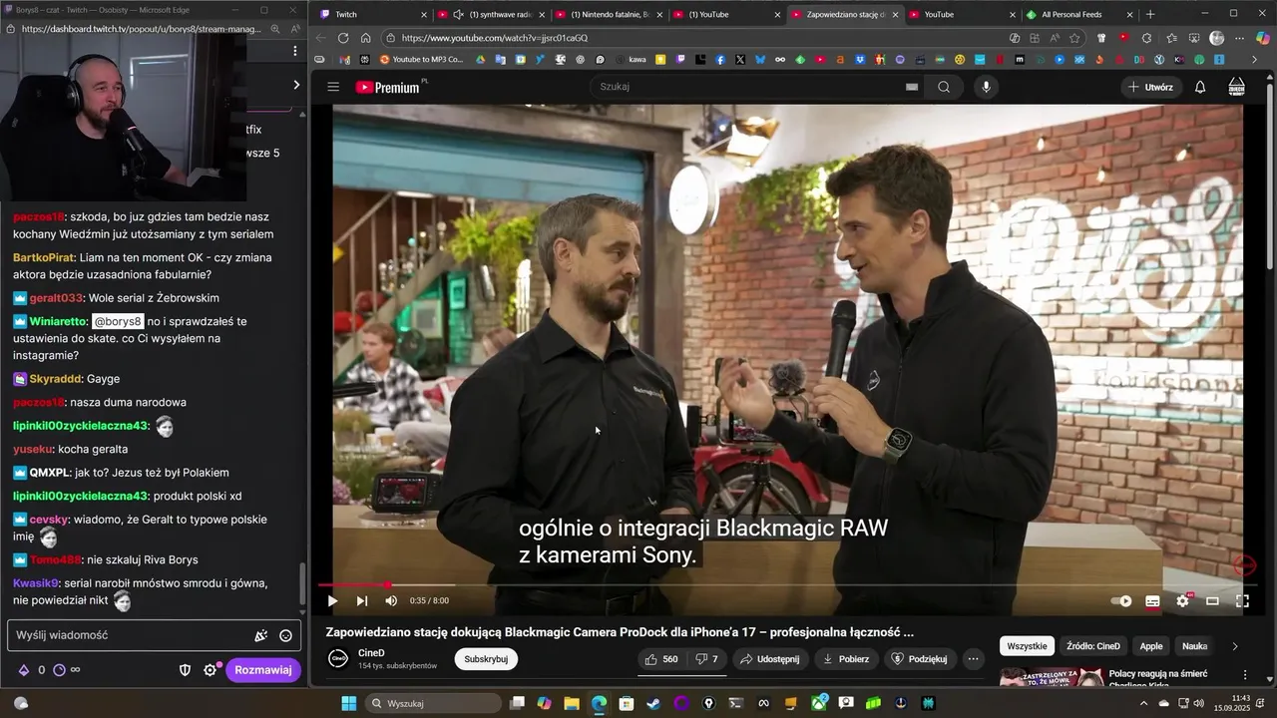Open Edge settings and more menu
This screenshot has height=718, width=1277.
[x=1239, y=38]
